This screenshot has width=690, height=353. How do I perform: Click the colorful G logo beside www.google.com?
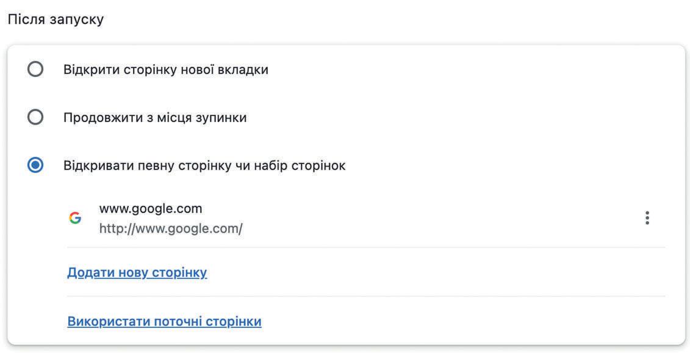pyautogui.click(x=75, y=218)
